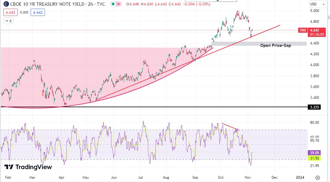Click the 55.70 RSI scale label

click(x=315, y=141)
